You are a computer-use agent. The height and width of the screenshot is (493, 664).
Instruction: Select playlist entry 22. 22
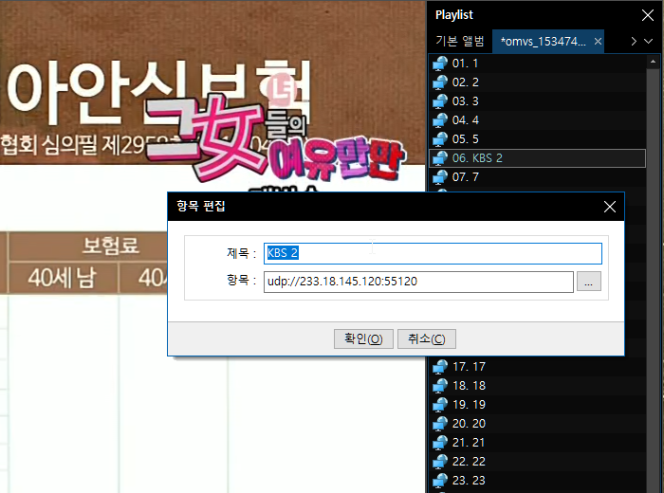(538, 462)
